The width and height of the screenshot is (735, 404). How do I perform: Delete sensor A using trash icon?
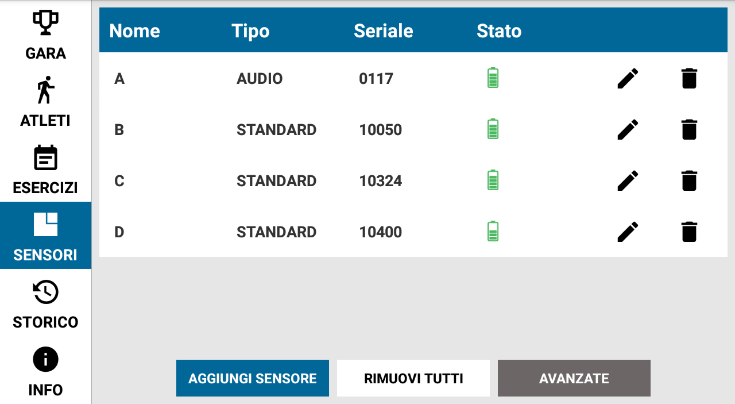coord(689,78)
